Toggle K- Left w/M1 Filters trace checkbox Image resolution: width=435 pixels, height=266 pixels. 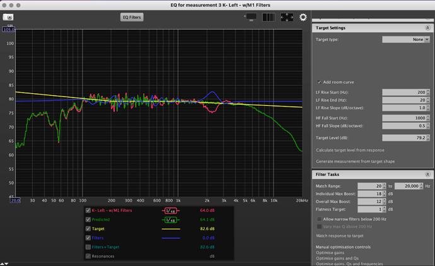88,211
